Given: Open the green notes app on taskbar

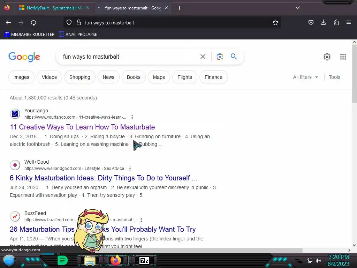Looking at the screenshot, I should tap(63, 260).
